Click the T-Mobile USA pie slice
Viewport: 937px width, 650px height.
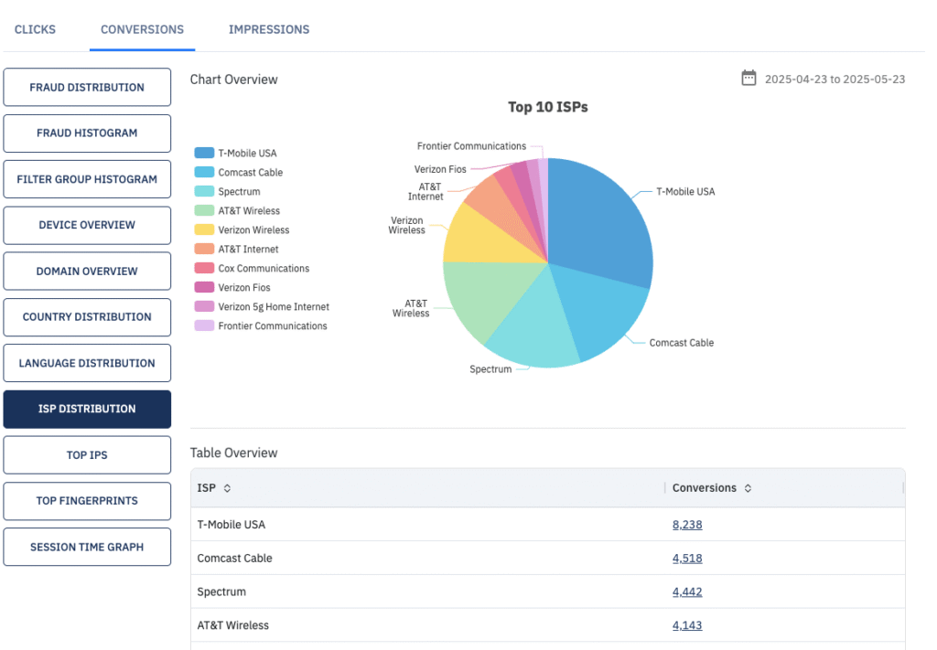click(x=600, y=221)
